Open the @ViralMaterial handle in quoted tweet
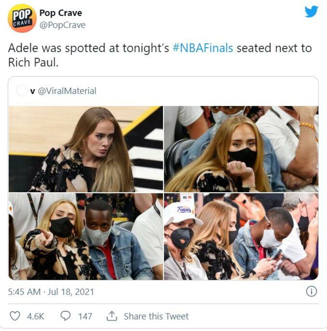This screenshot has width=327, height=331. click(67, 91)
